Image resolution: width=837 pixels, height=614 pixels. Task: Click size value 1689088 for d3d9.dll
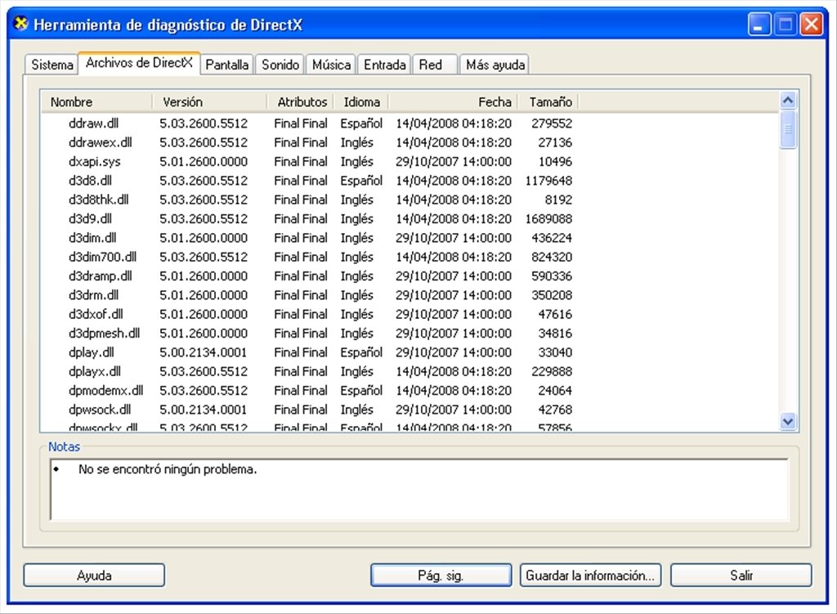point(548,219)
